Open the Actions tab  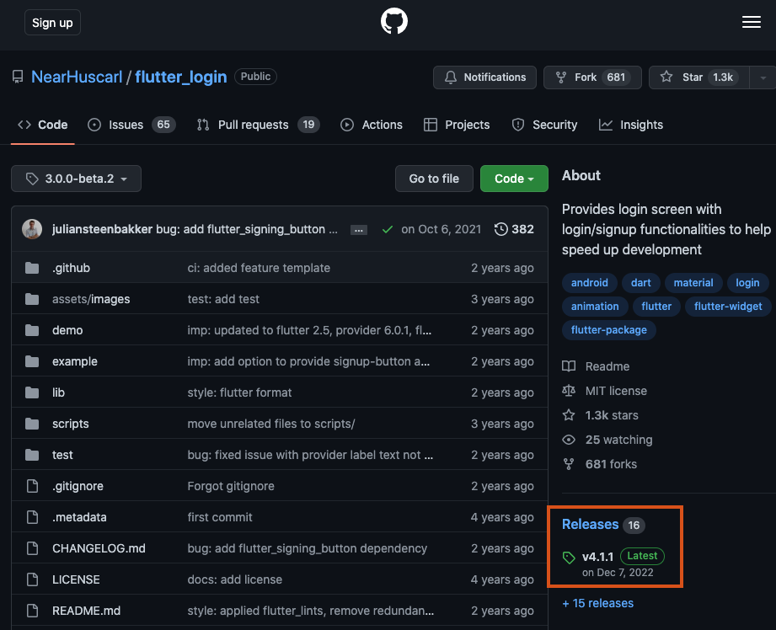(x=372, y=125)
